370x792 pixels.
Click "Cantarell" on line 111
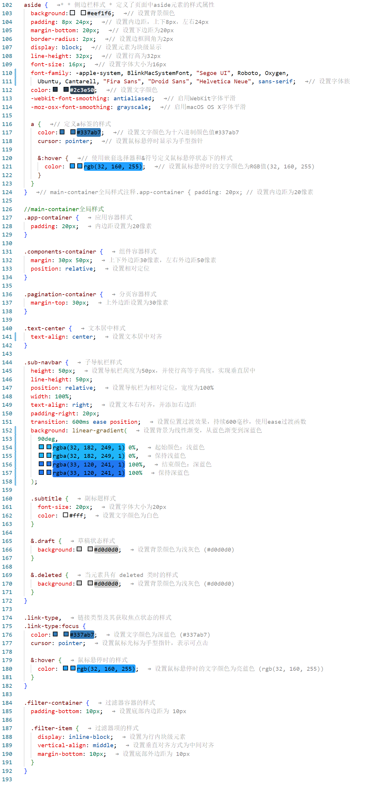81,82
